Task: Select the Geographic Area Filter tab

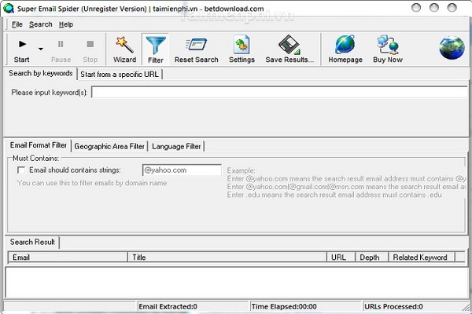Action: (109, 146)
